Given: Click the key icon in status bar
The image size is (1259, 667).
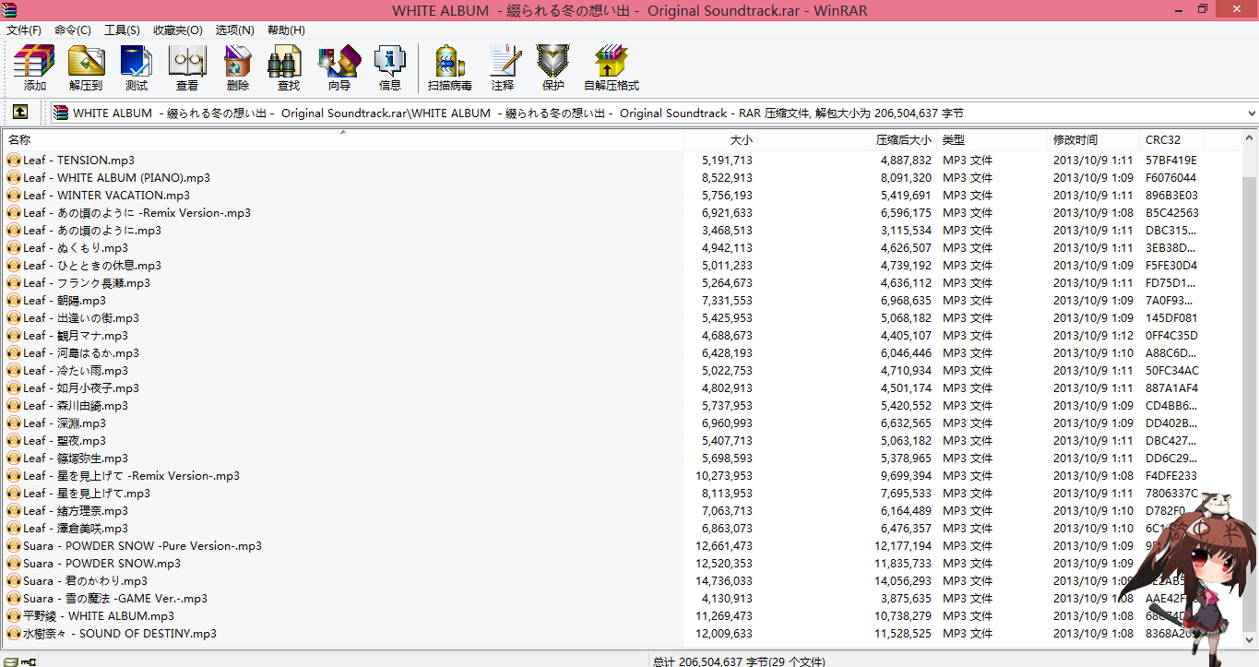Looking at the screenshot, I should [30, 661].
